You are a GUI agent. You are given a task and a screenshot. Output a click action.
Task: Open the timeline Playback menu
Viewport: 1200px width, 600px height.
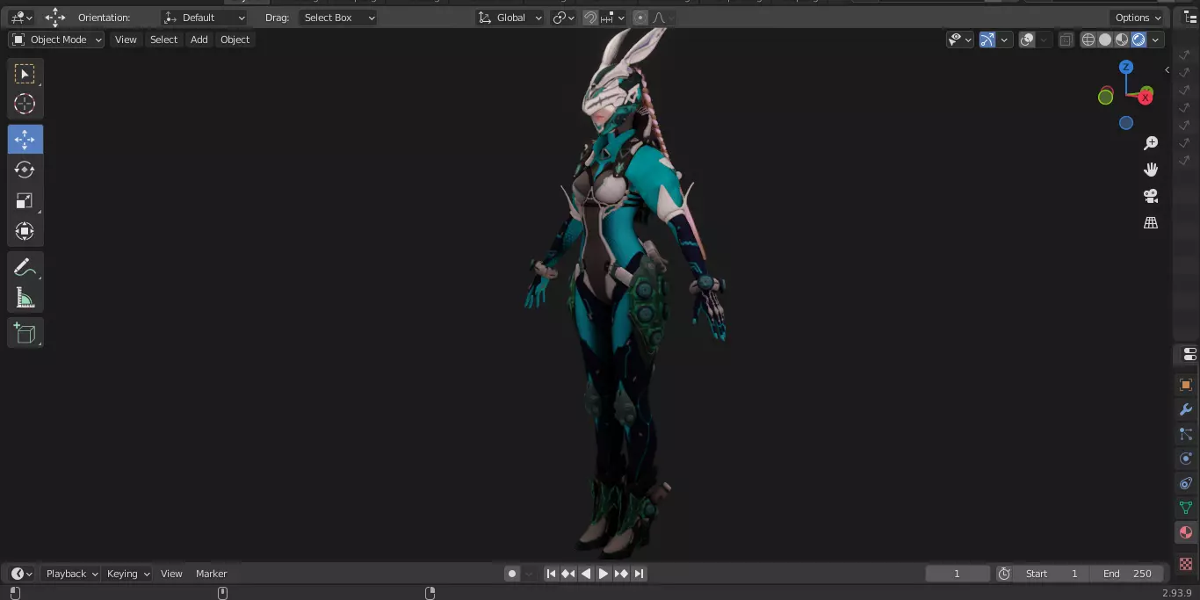71,574
